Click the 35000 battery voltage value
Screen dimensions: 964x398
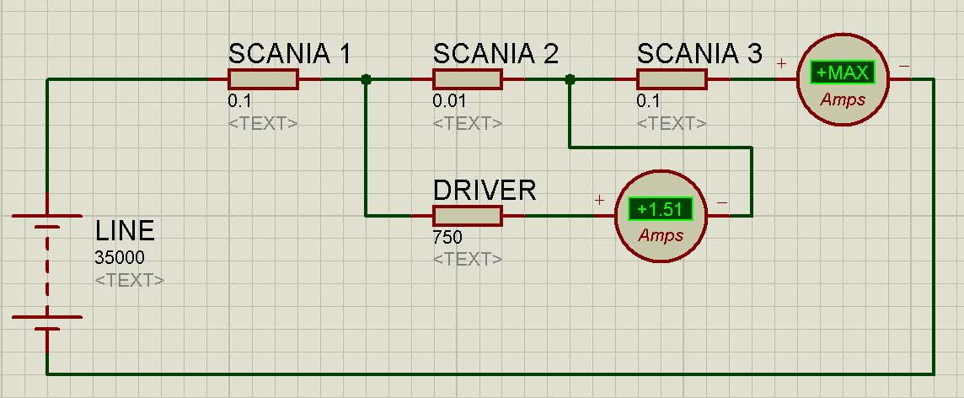(x=120, y=258)
